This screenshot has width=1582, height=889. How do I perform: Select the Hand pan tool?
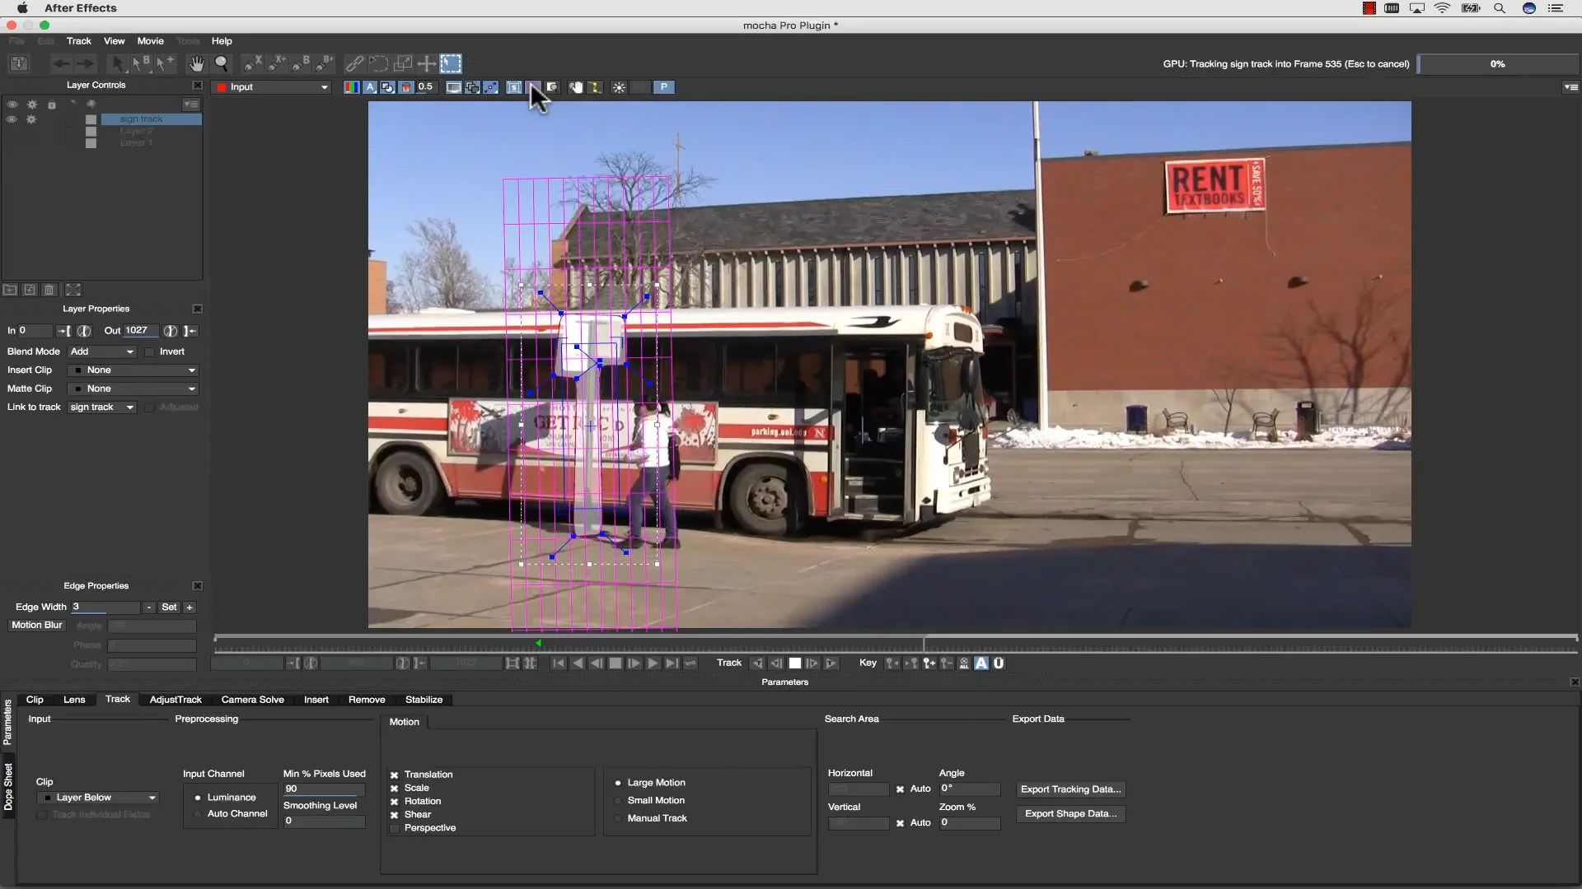(197, 63)
